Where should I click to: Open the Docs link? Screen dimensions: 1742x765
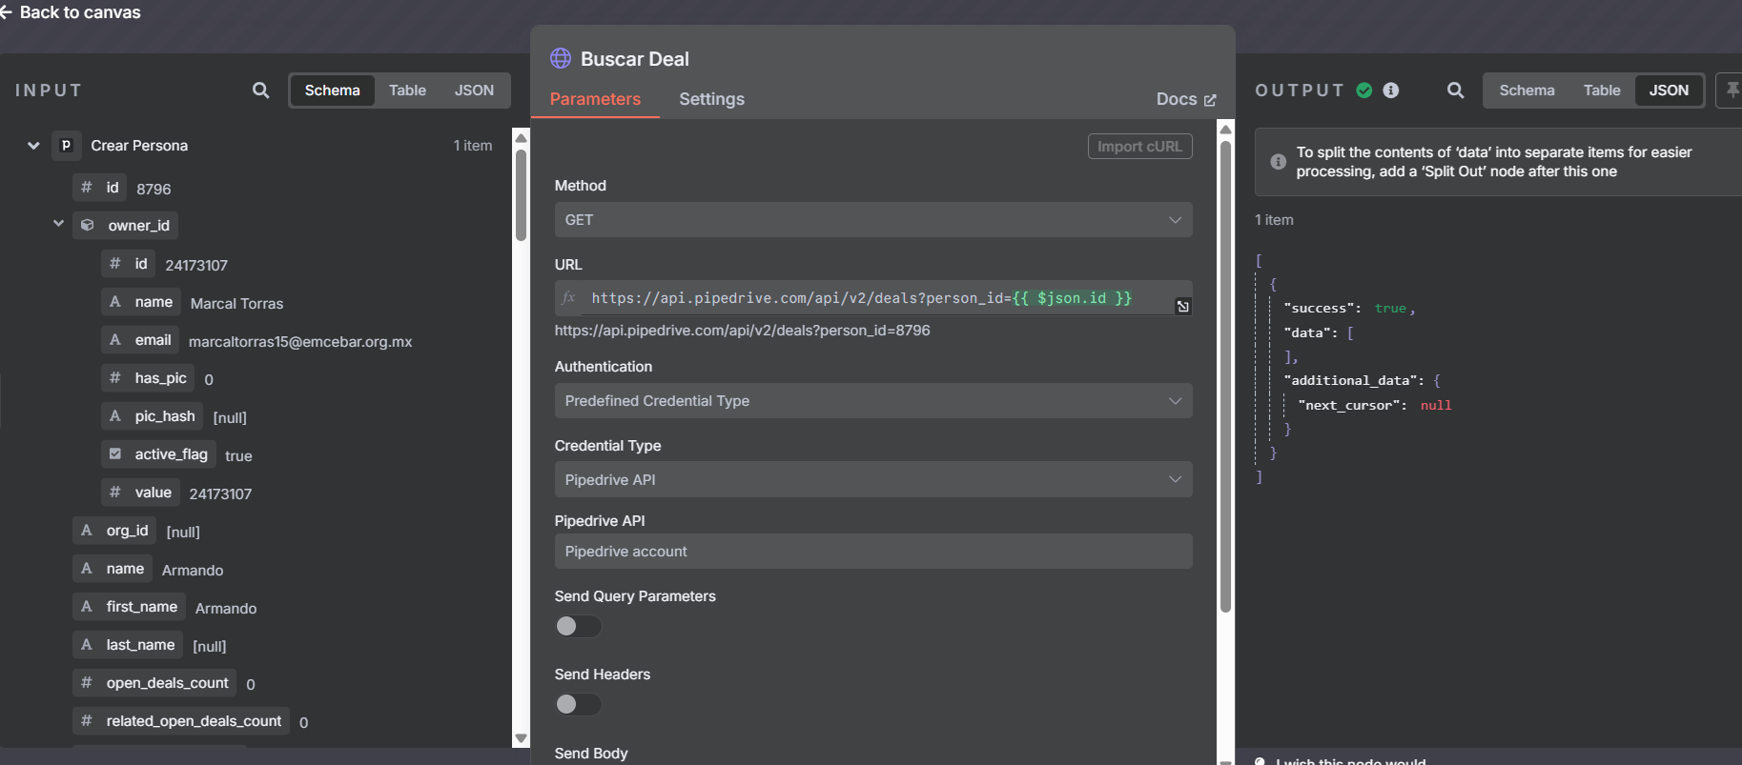click(1186, 99)
